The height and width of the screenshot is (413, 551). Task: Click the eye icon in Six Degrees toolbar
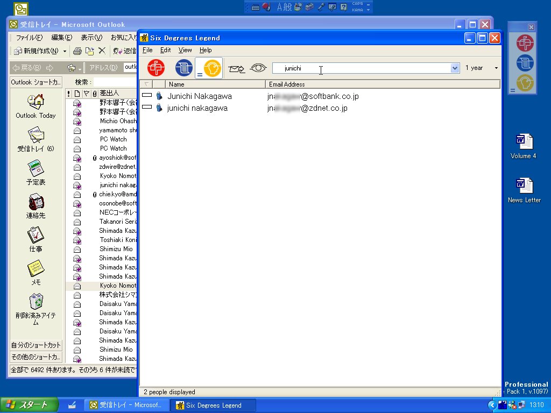pos(258,68)
